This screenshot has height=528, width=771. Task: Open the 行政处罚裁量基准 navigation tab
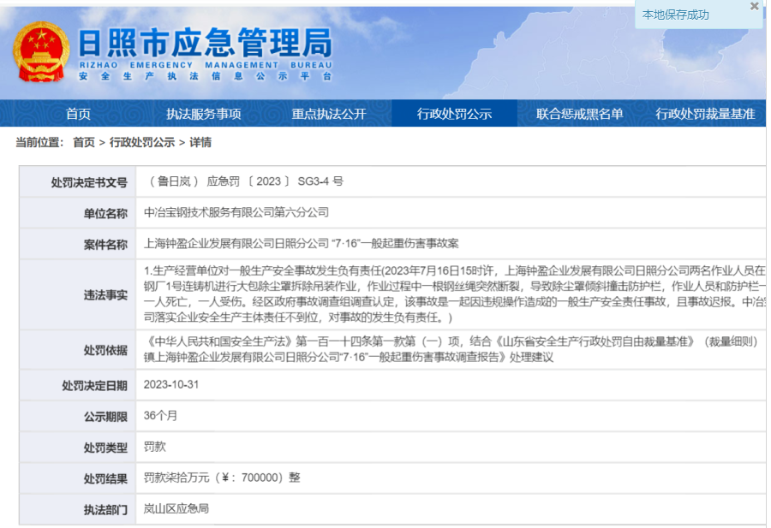(x=705, y=114)
